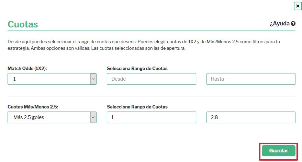Click the green Cuotas heading
The image size is (302, 162).
click(23, 24)
